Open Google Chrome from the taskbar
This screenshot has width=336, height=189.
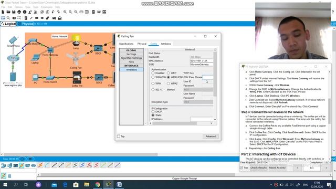(98, 184)
